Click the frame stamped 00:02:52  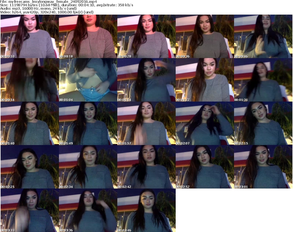(205, 166)
